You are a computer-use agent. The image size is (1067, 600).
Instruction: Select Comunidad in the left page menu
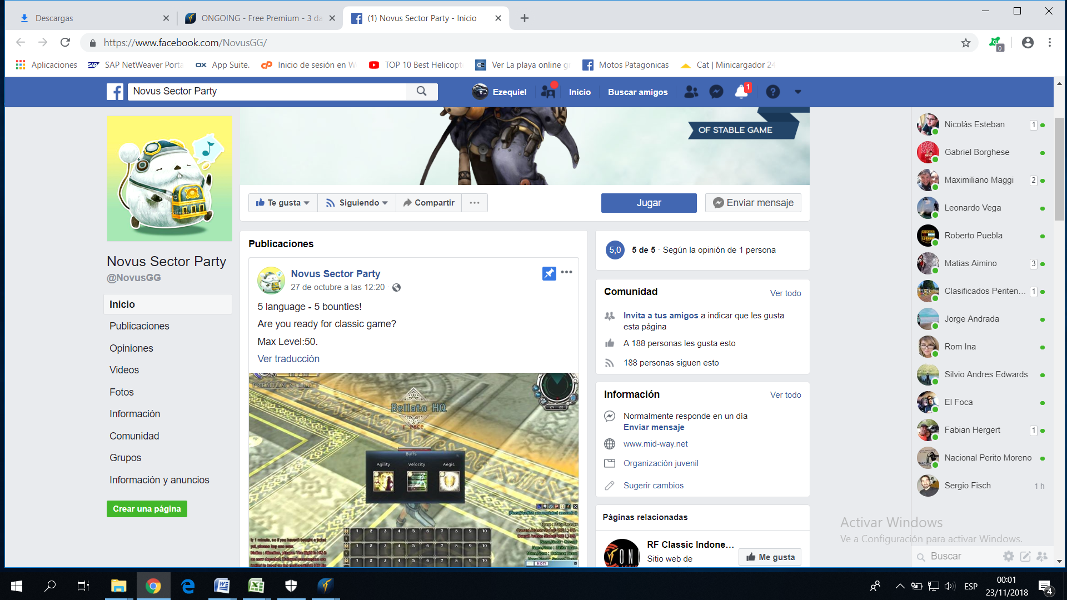tap(134, 436)
